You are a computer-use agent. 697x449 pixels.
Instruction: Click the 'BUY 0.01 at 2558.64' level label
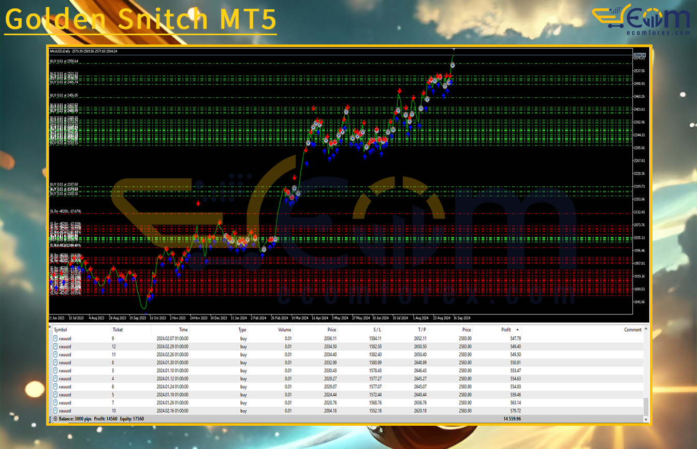pos(64,61)
